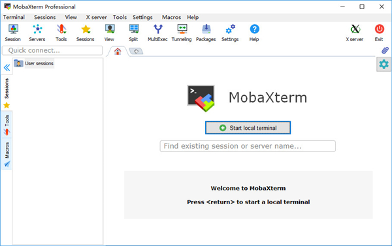Open the teal gear settings icon
This screenshot has width=392, height=246.
[384, 64]
